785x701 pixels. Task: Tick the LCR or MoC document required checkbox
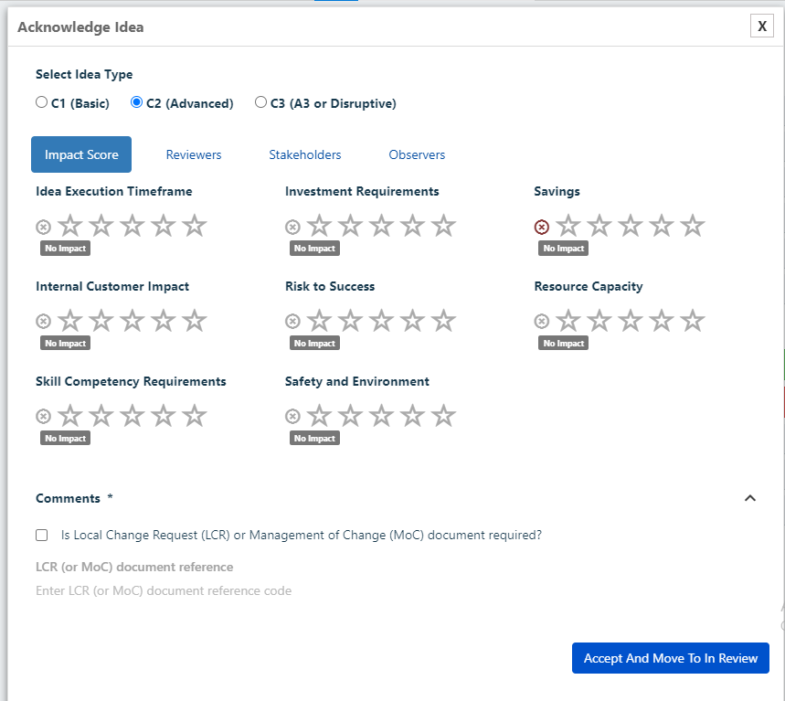pyautogui.click(x=41, y=536)
